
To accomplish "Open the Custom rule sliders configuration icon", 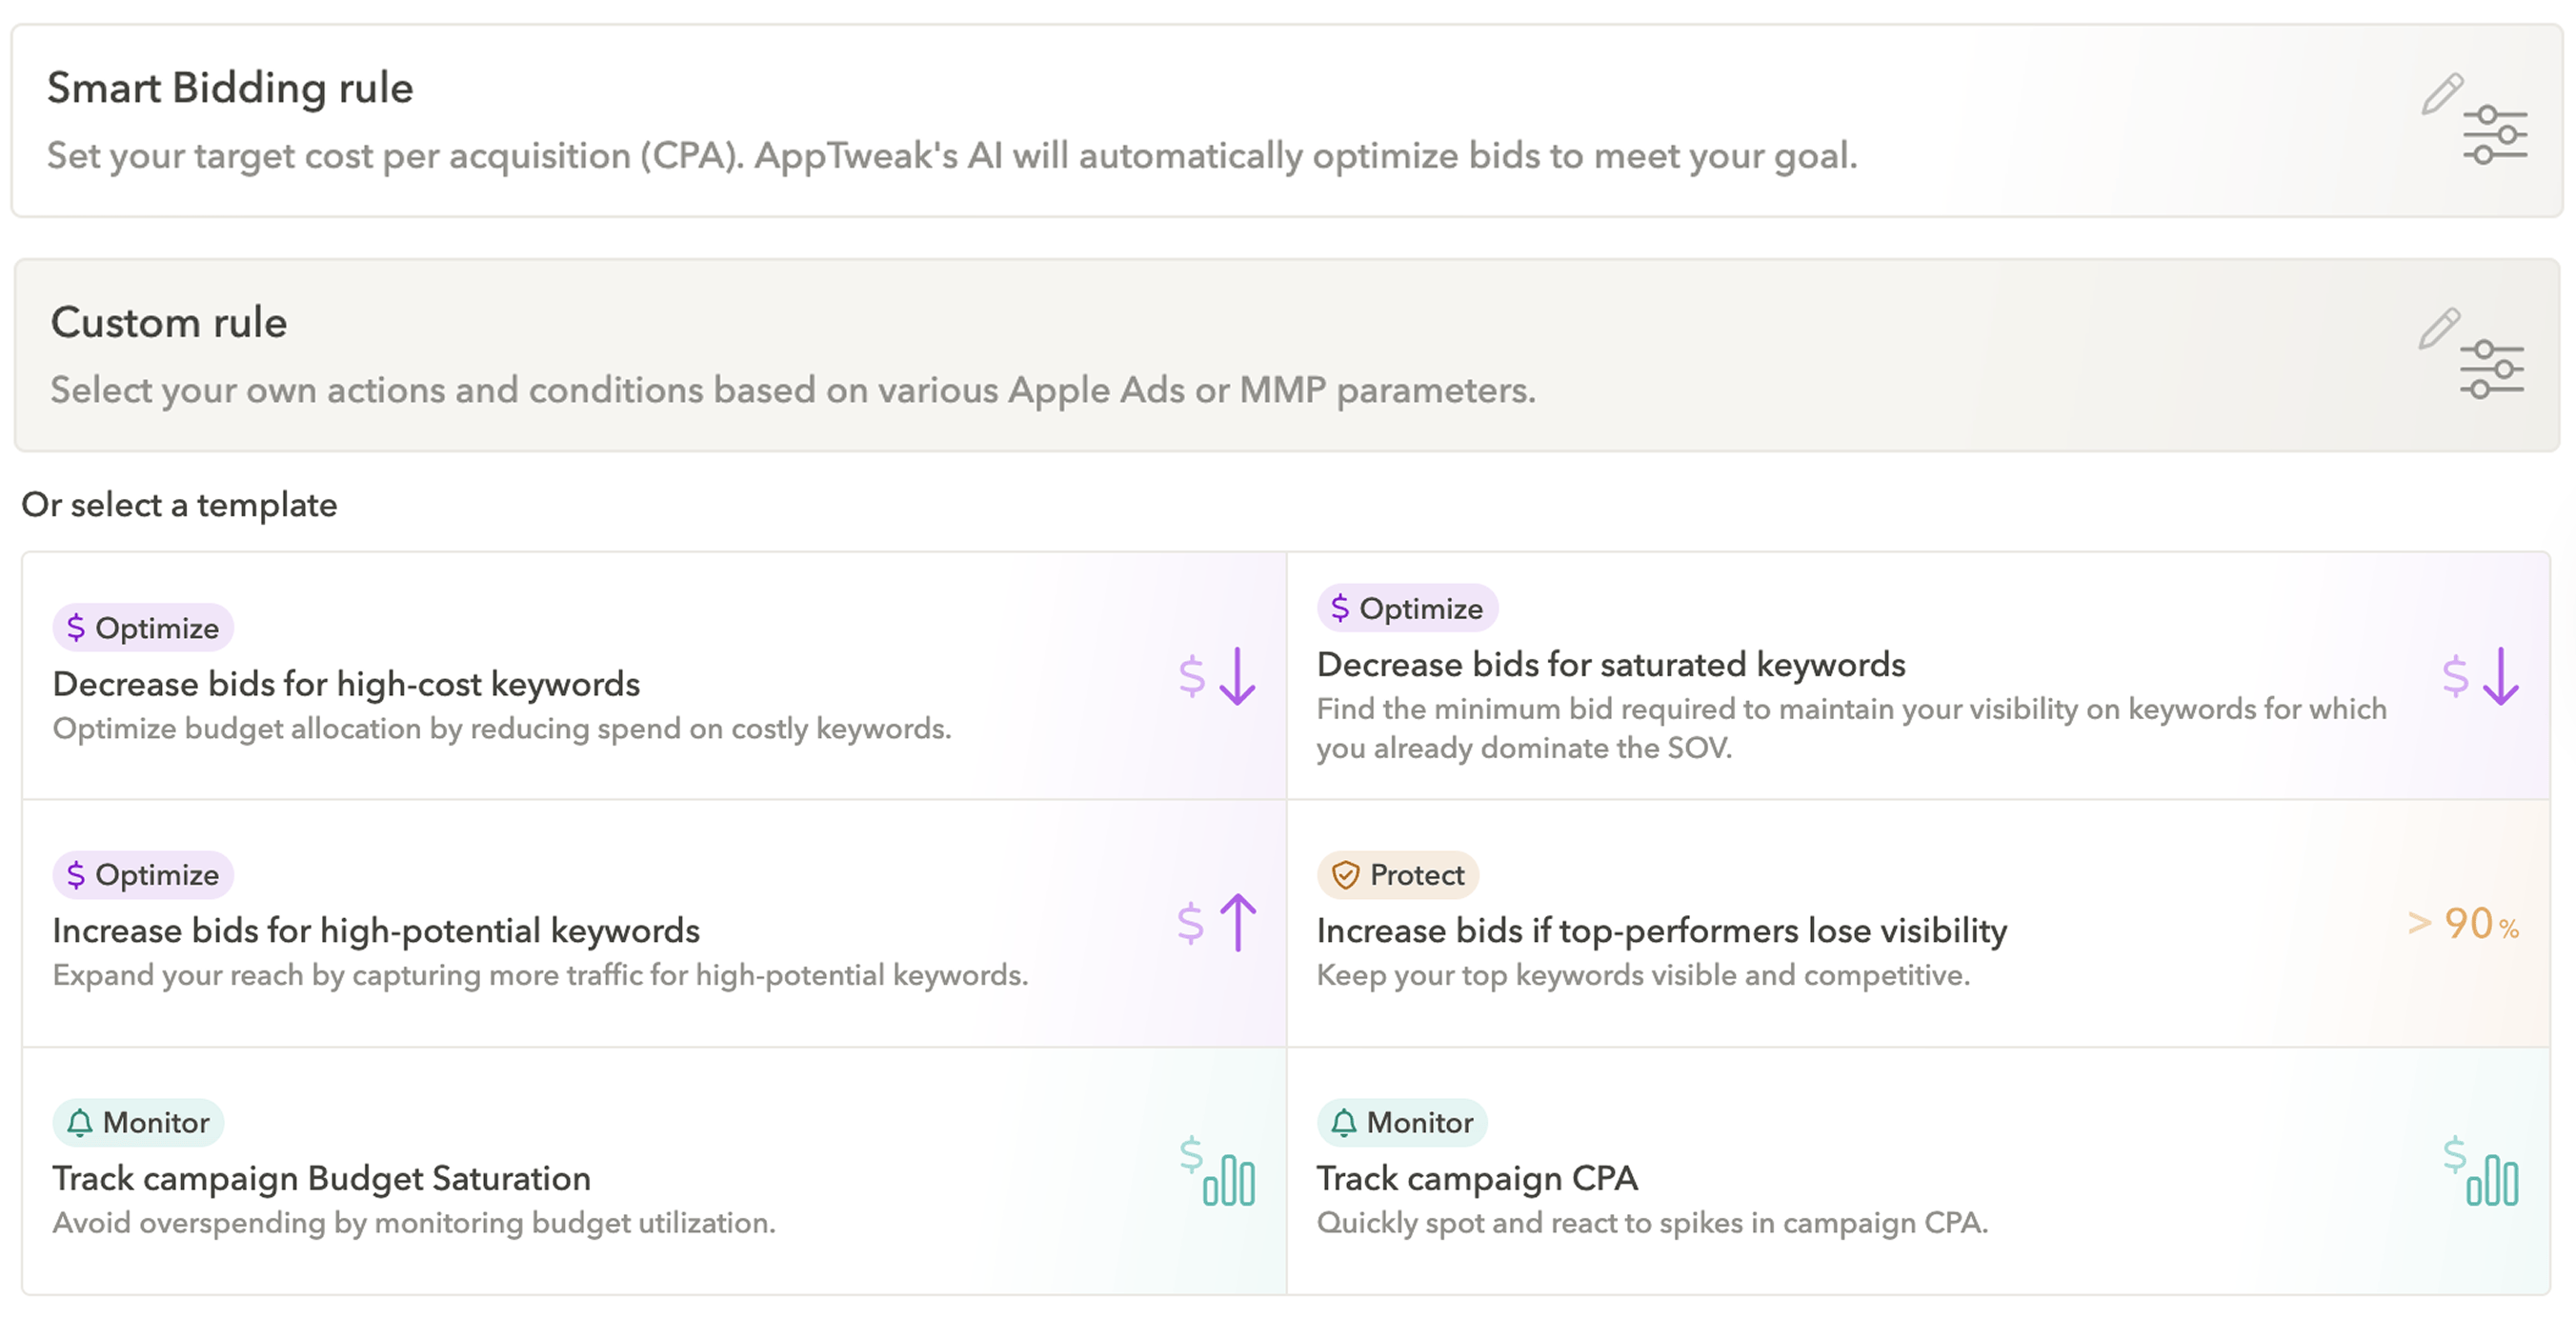I will (2492, 370).
